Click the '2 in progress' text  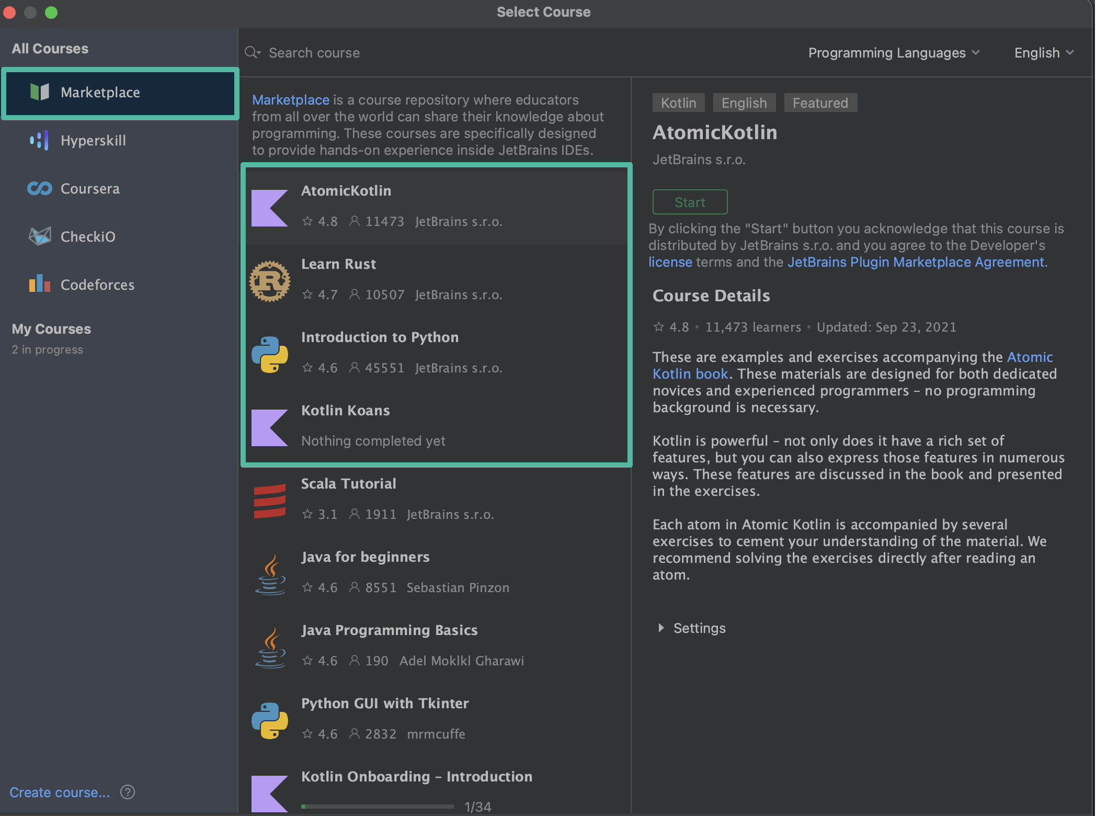pyautogui.click(x=47, y=349)
